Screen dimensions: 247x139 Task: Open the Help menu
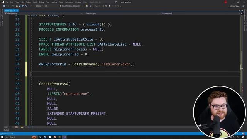coord(85,2)
